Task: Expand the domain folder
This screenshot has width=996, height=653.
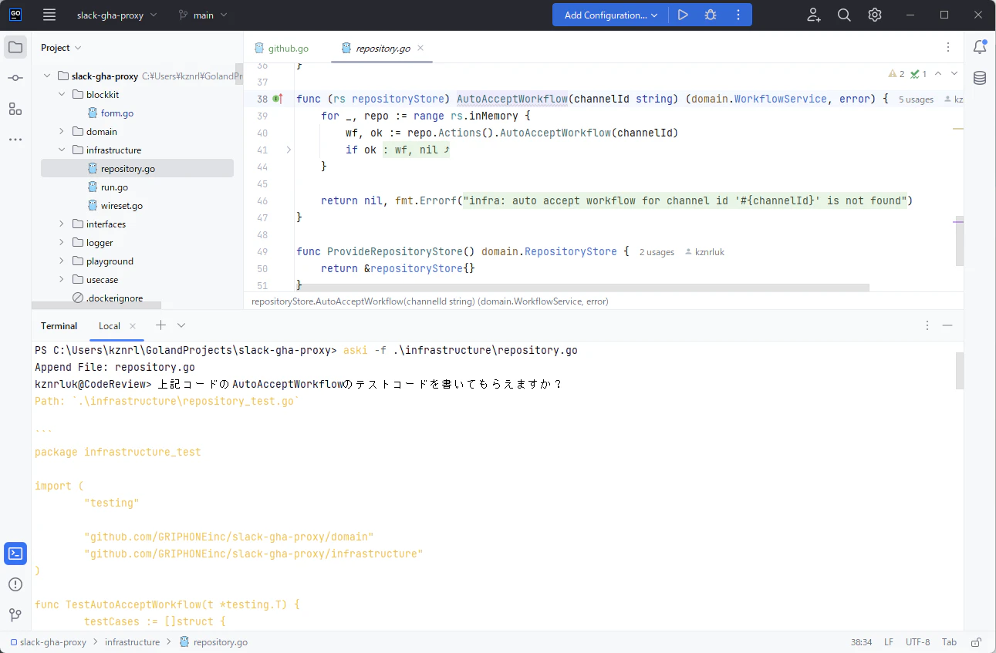Action: tap(62, 132)
